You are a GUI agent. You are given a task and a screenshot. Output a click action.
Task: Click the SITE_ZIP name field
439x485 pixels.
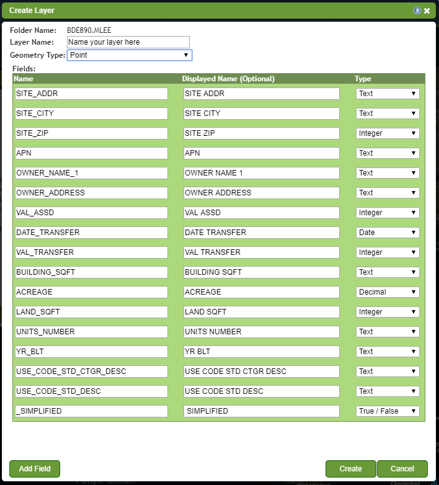coord(91,133)
